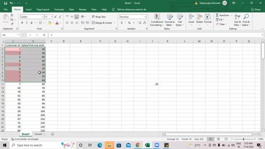This screenshot has height=149, width=265.
Task: Apply the Percent Style format
Action: coord(129,23)
